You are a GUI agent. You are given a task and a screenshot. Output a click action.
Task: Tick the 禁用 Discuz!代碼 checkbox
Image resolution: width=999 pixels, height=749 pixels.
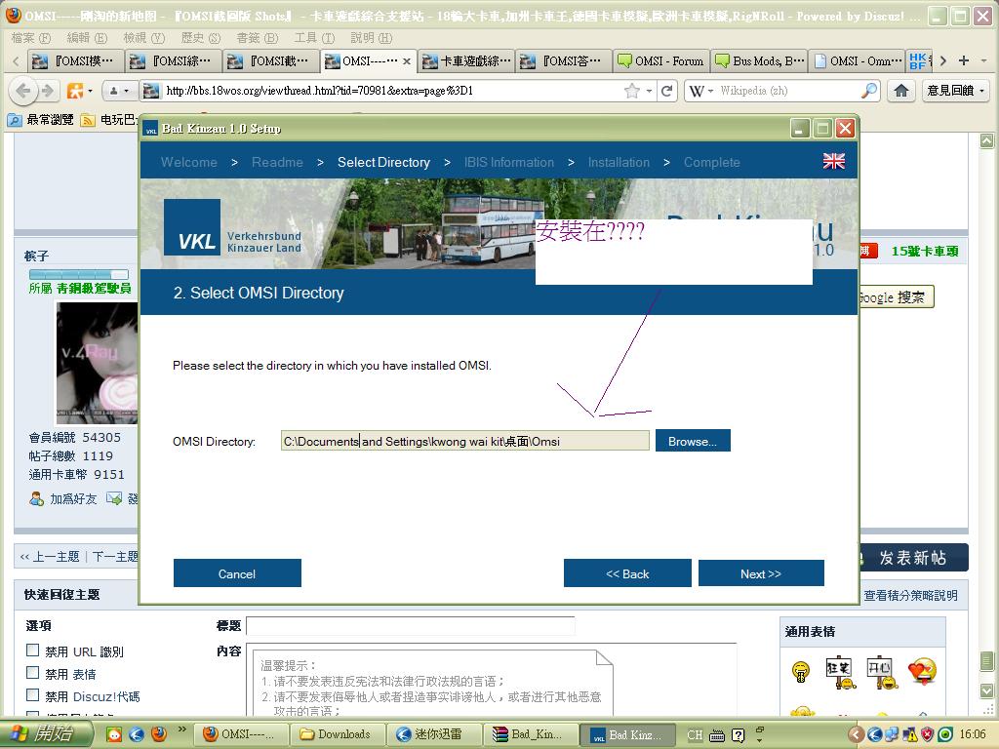coord(32,694)
